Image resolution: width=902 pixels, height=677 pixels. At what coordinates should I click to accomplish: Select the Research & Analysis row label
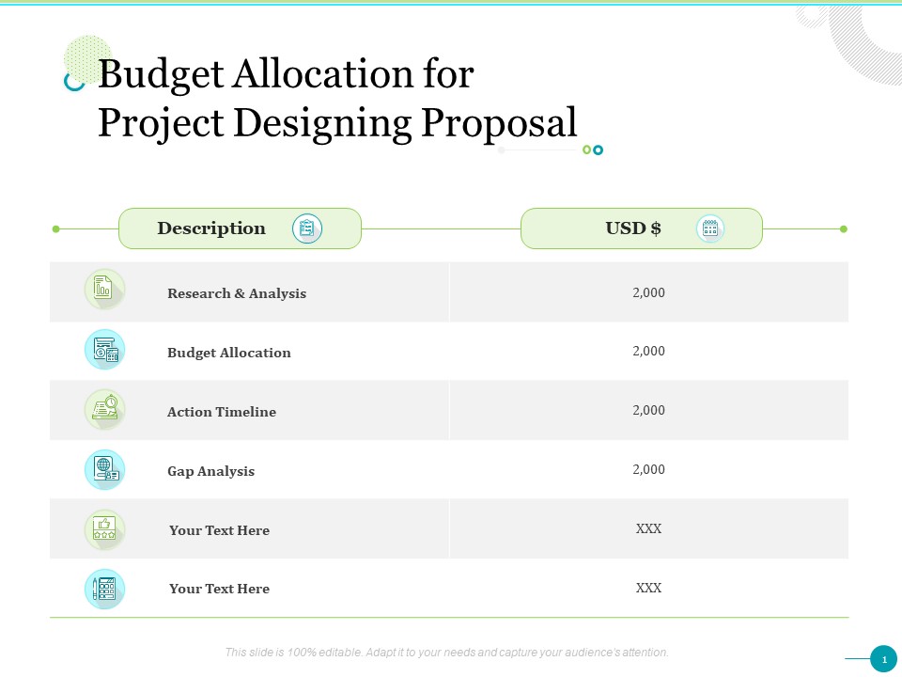tap(237, 293)
